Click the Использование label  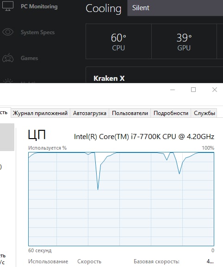48,261
